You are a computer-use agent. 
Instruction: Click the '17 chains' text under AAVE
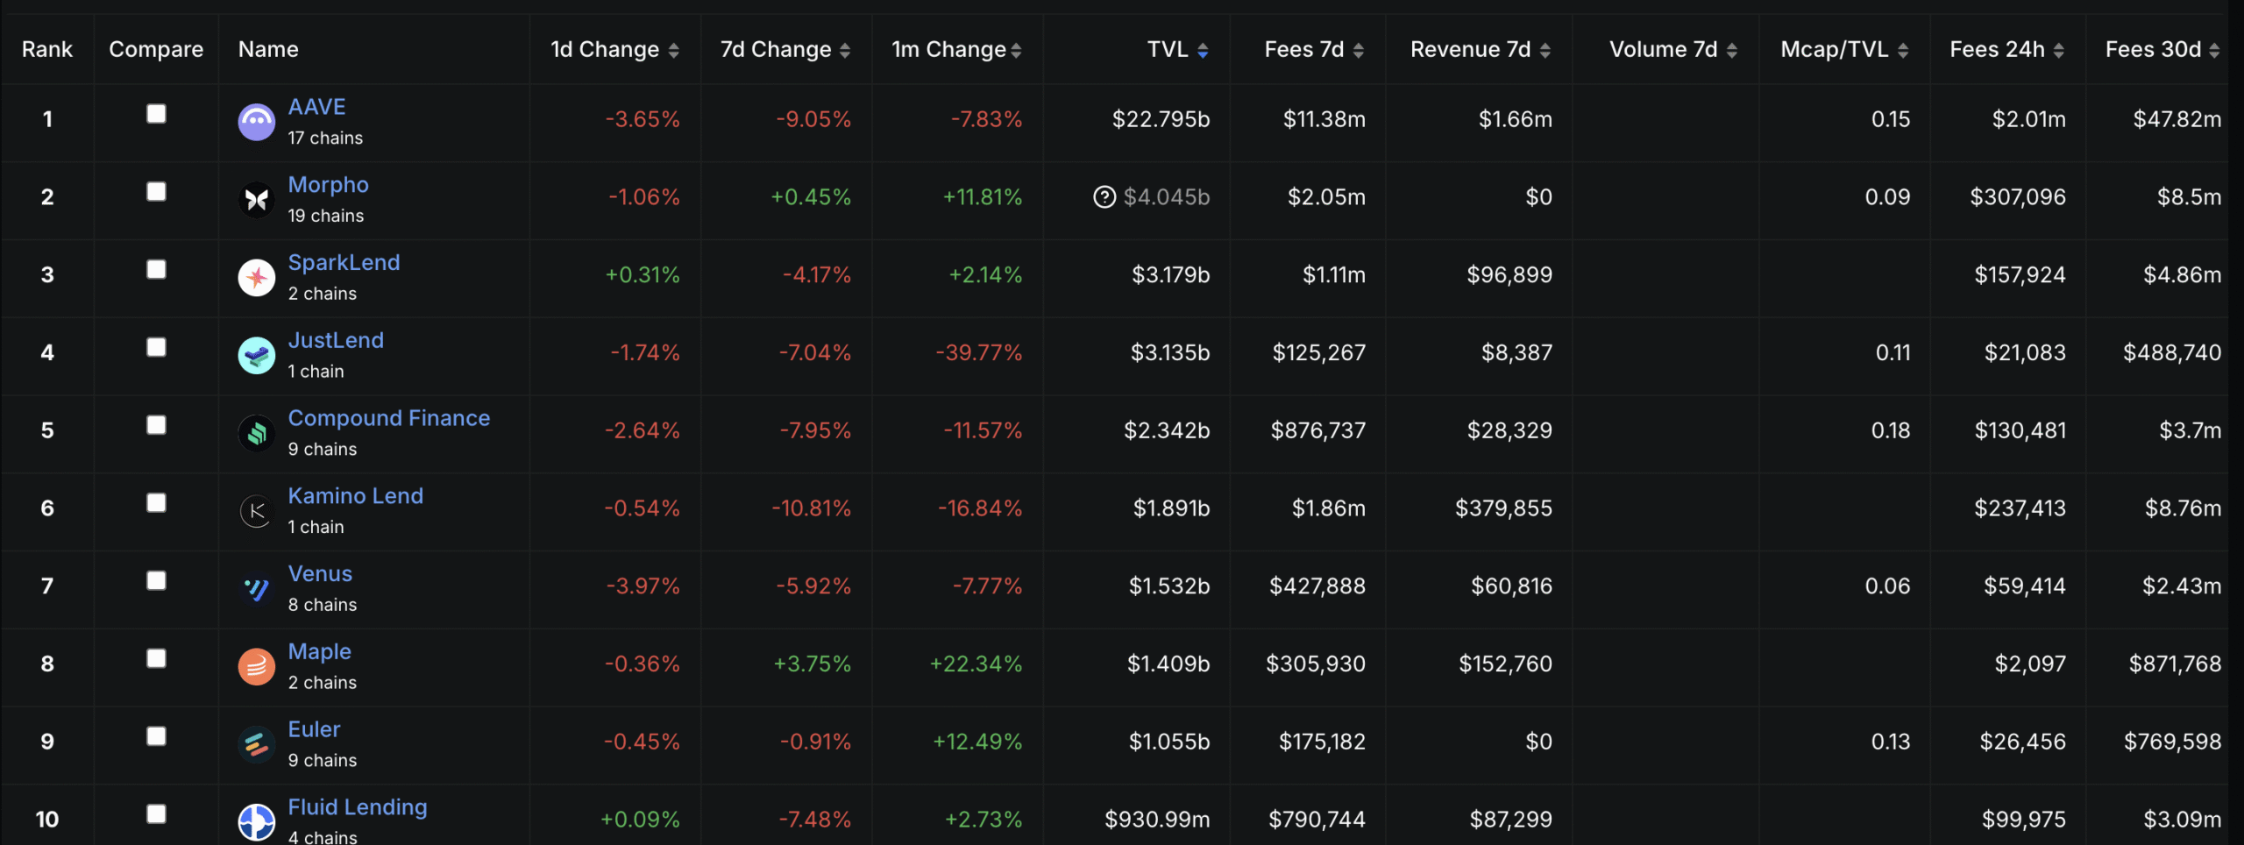point(325,138)
